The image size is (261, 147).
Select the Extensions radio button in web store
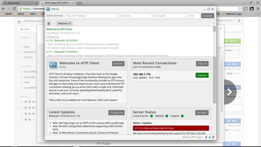tap(22, 52)
